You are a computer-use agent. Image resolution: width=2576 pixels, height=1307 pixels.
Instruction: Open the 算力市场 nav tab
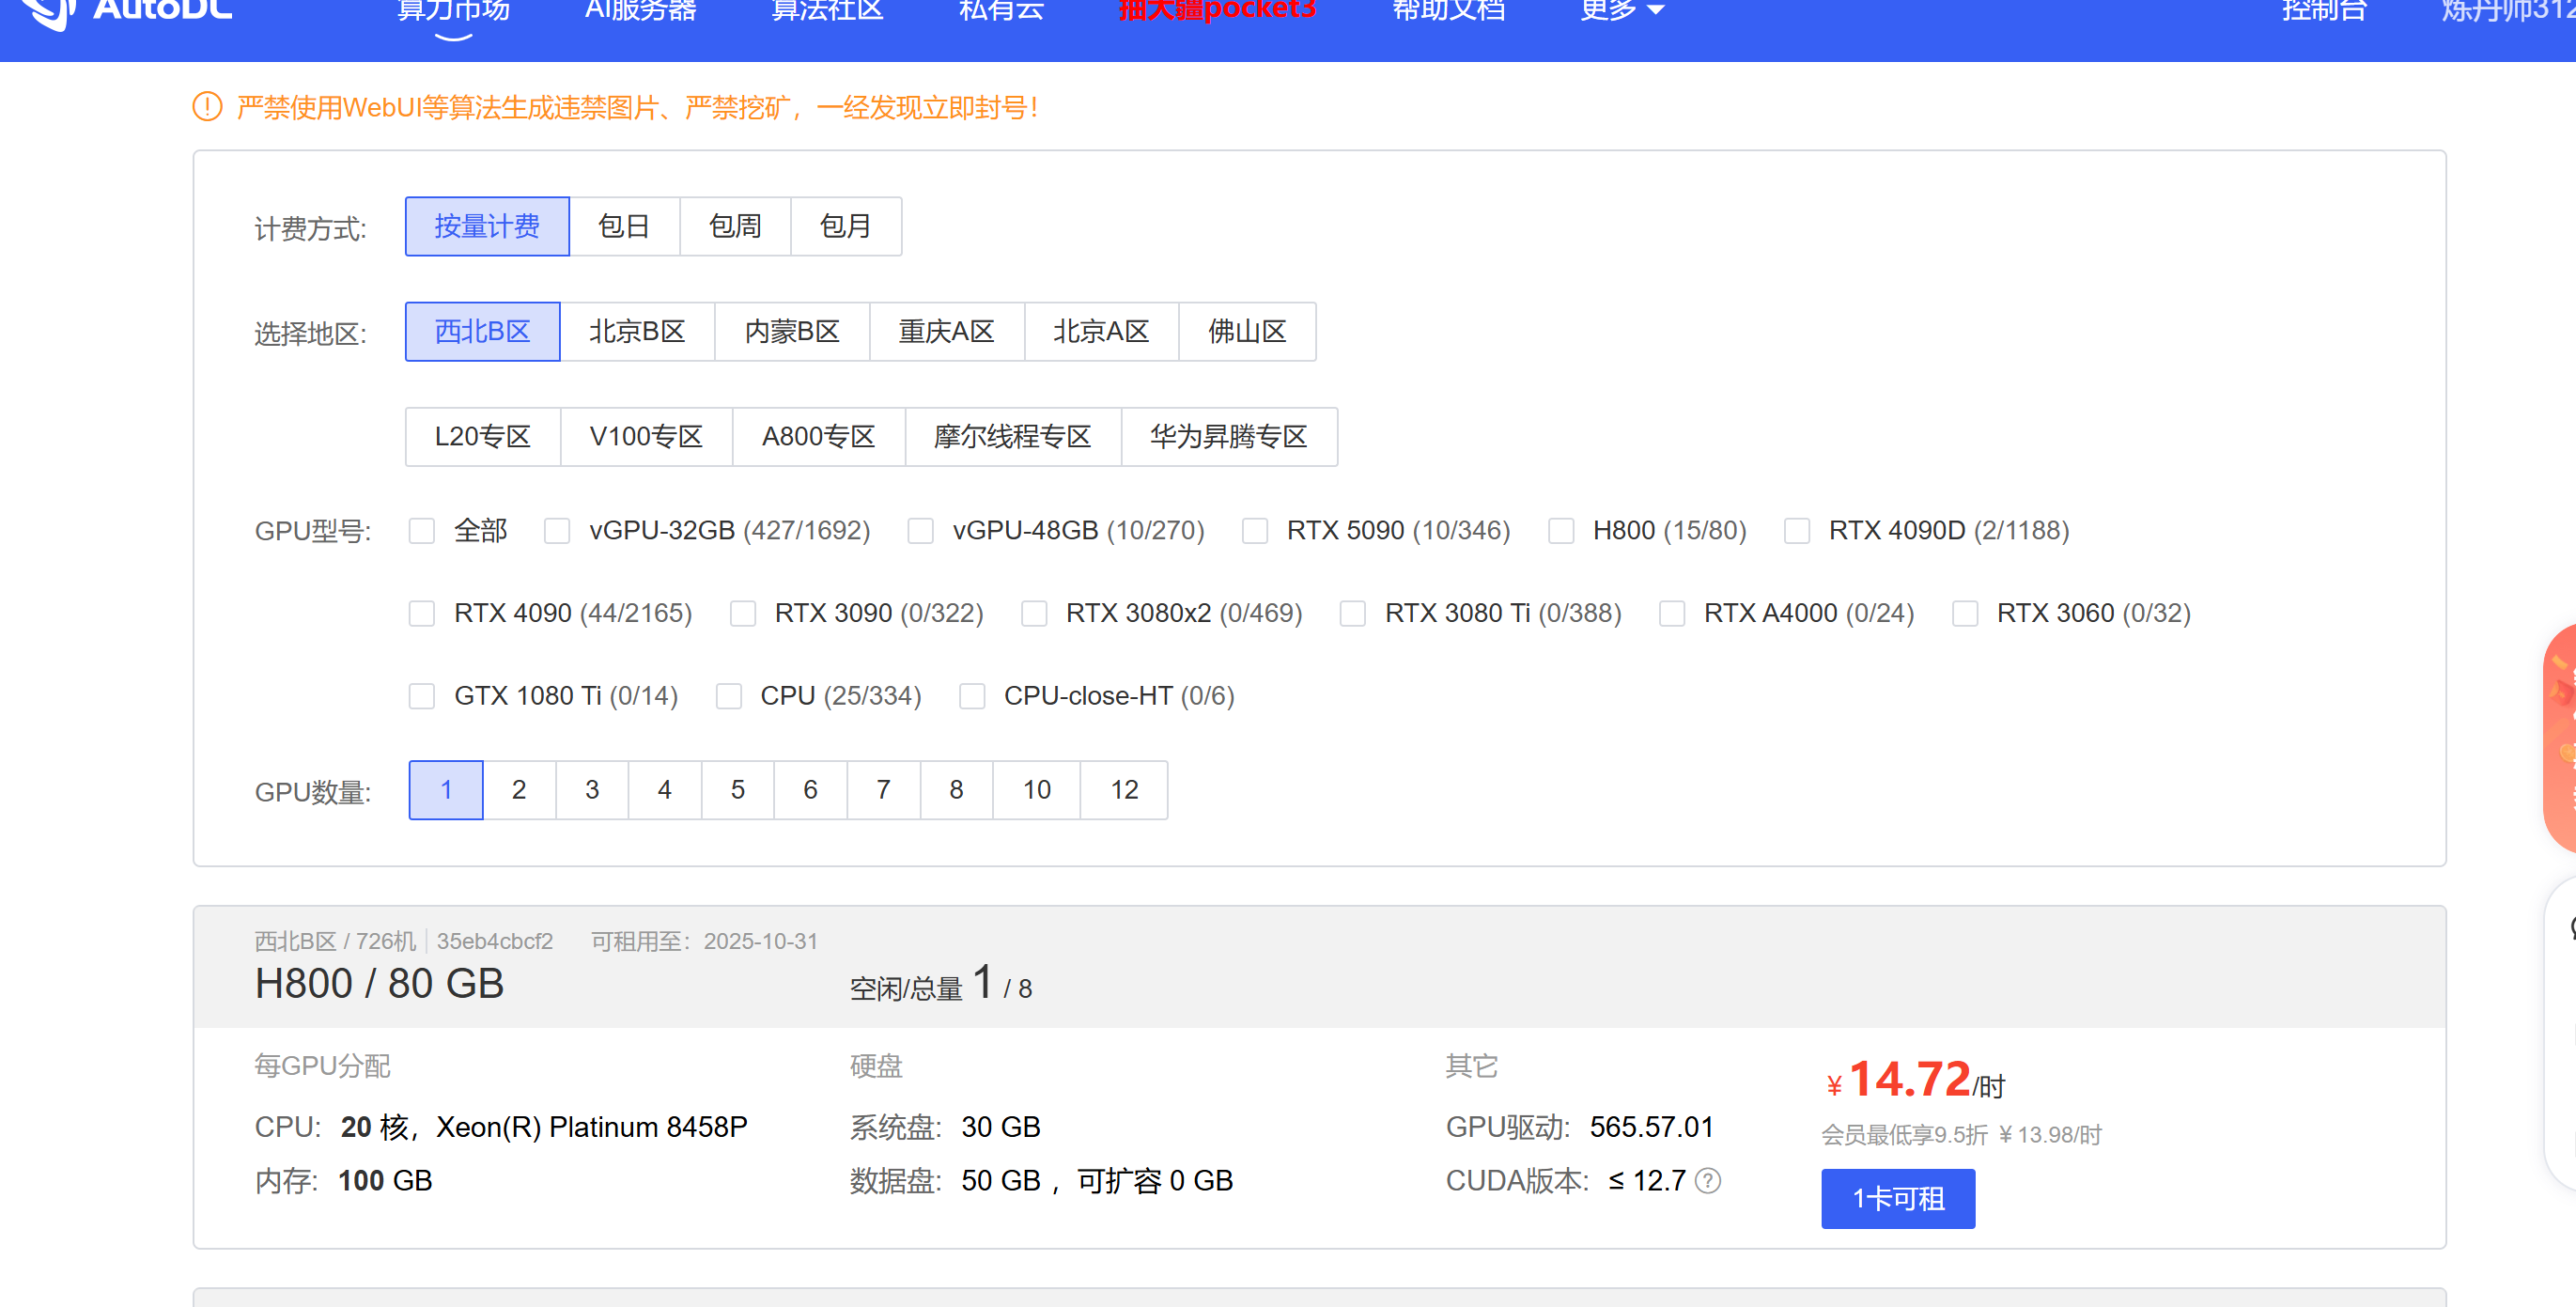(x=453, y=10)
